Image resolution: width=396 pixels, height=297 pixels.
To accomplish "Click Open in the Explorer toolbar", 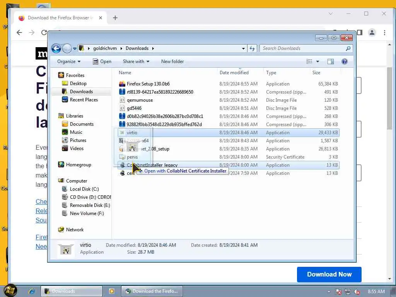I will click(102, 61).
